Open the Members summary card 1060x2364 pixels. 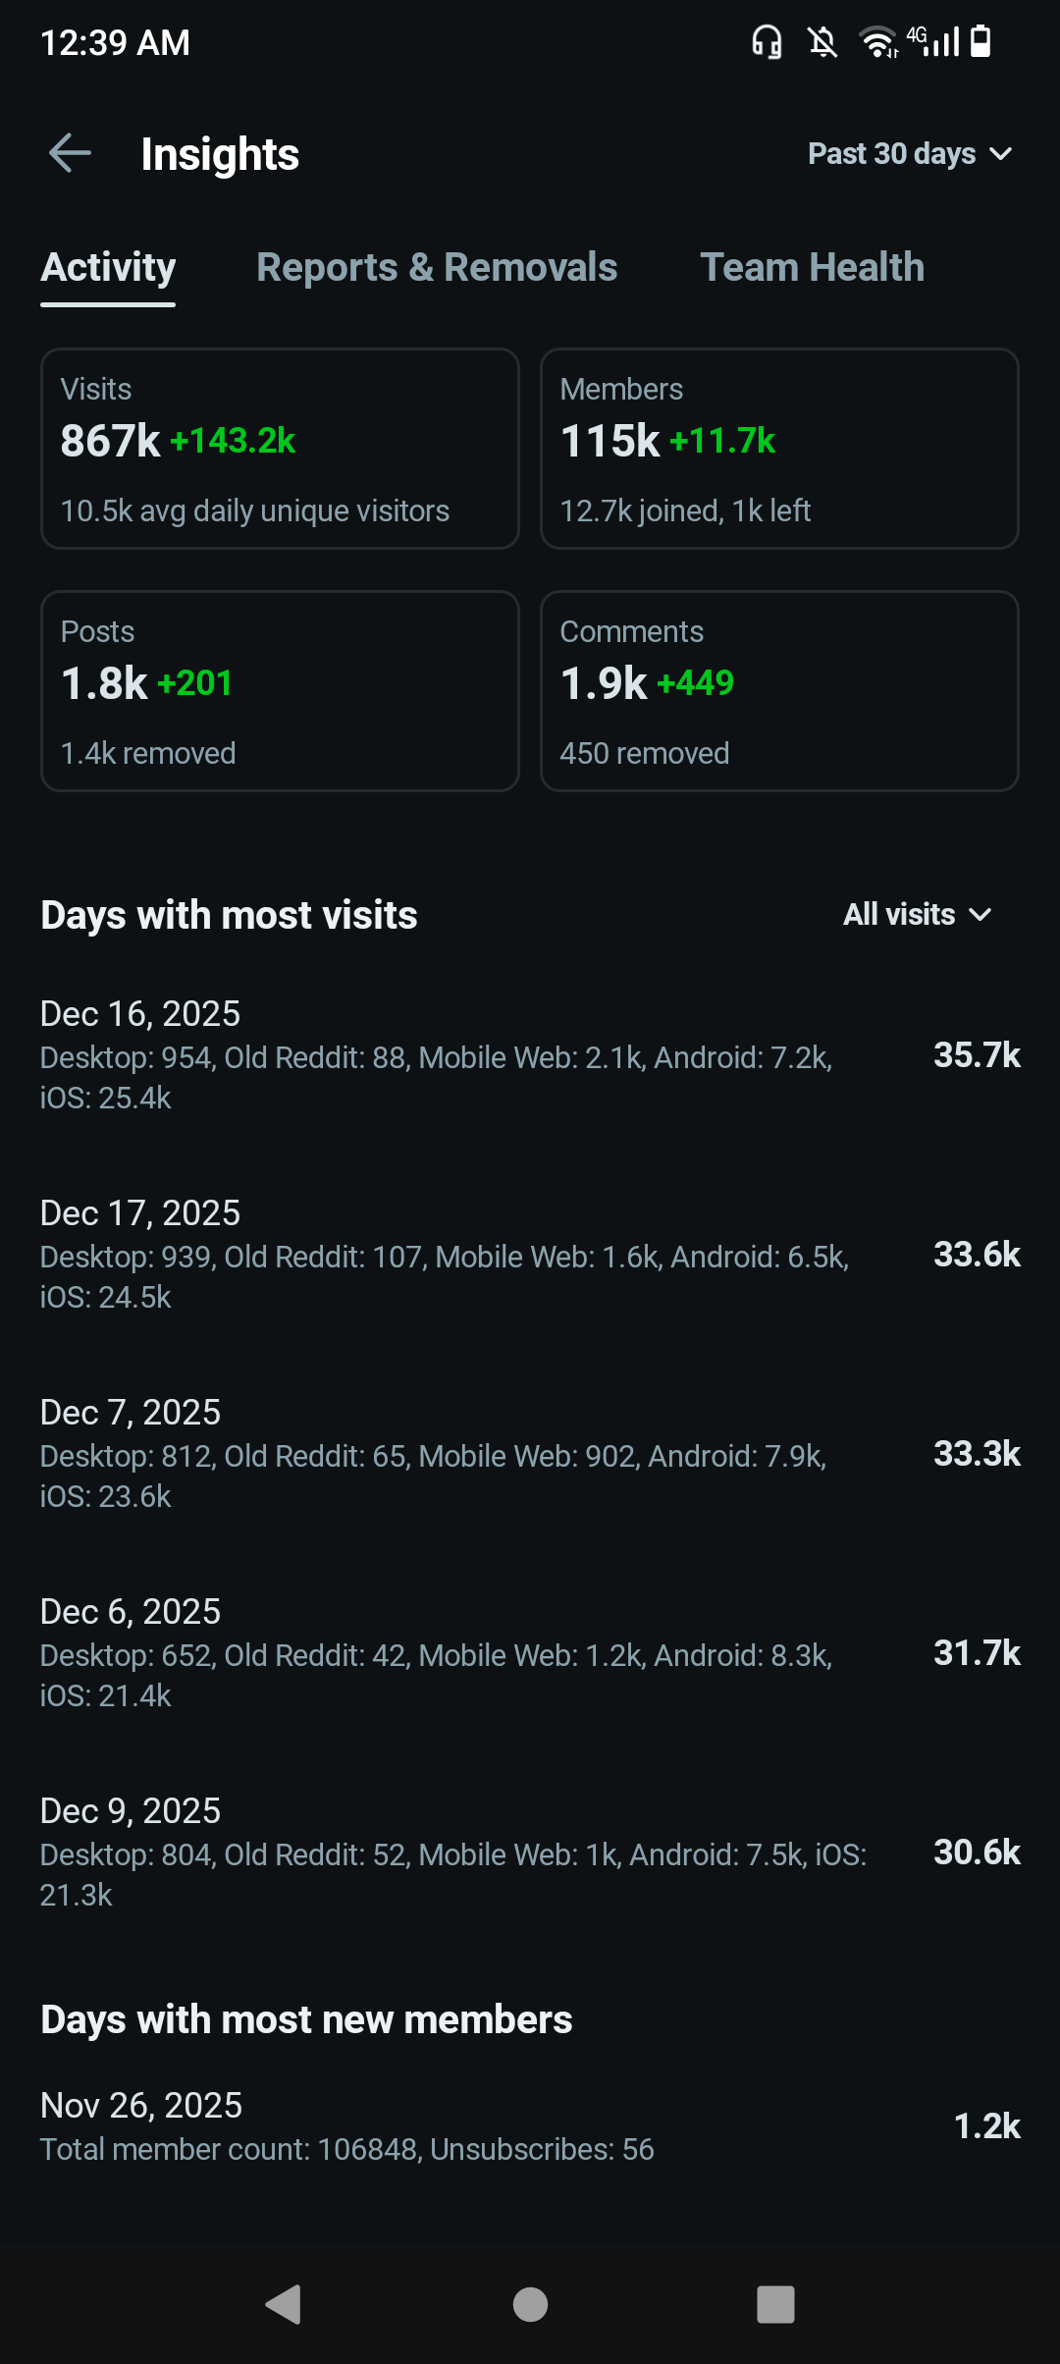[x=779, y=449]
